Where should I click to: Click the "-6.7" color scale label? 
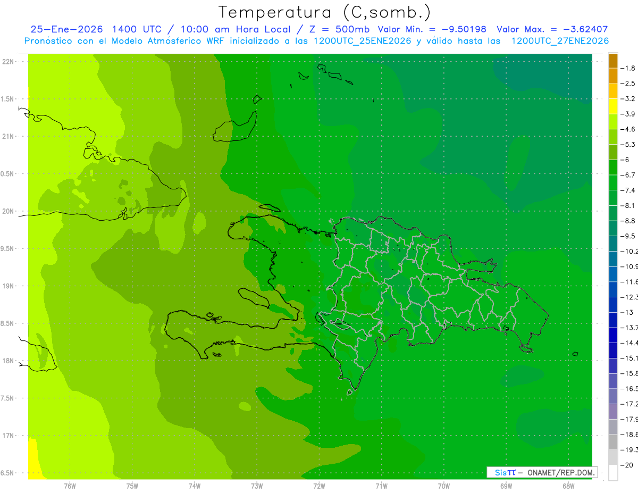pos(628,174)
